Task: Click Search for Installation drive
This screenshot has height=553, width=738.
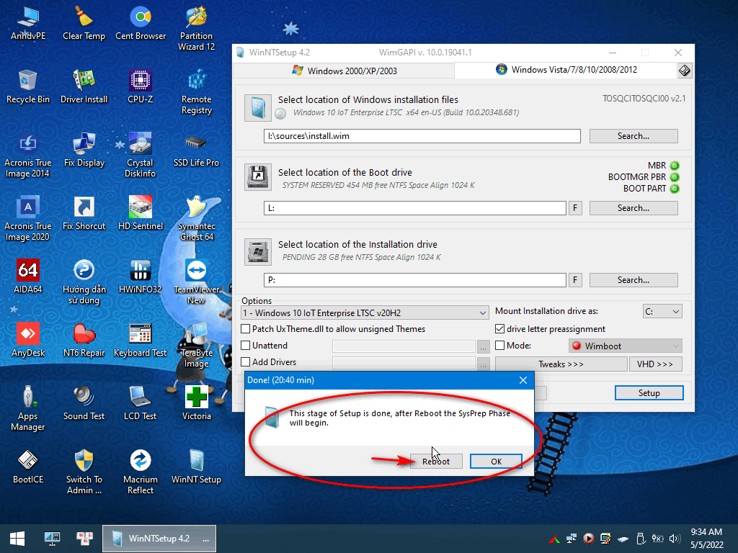Action: [633, 280]
